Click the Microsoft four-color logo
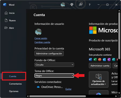 pyautogui.click(x=93, y=30)
